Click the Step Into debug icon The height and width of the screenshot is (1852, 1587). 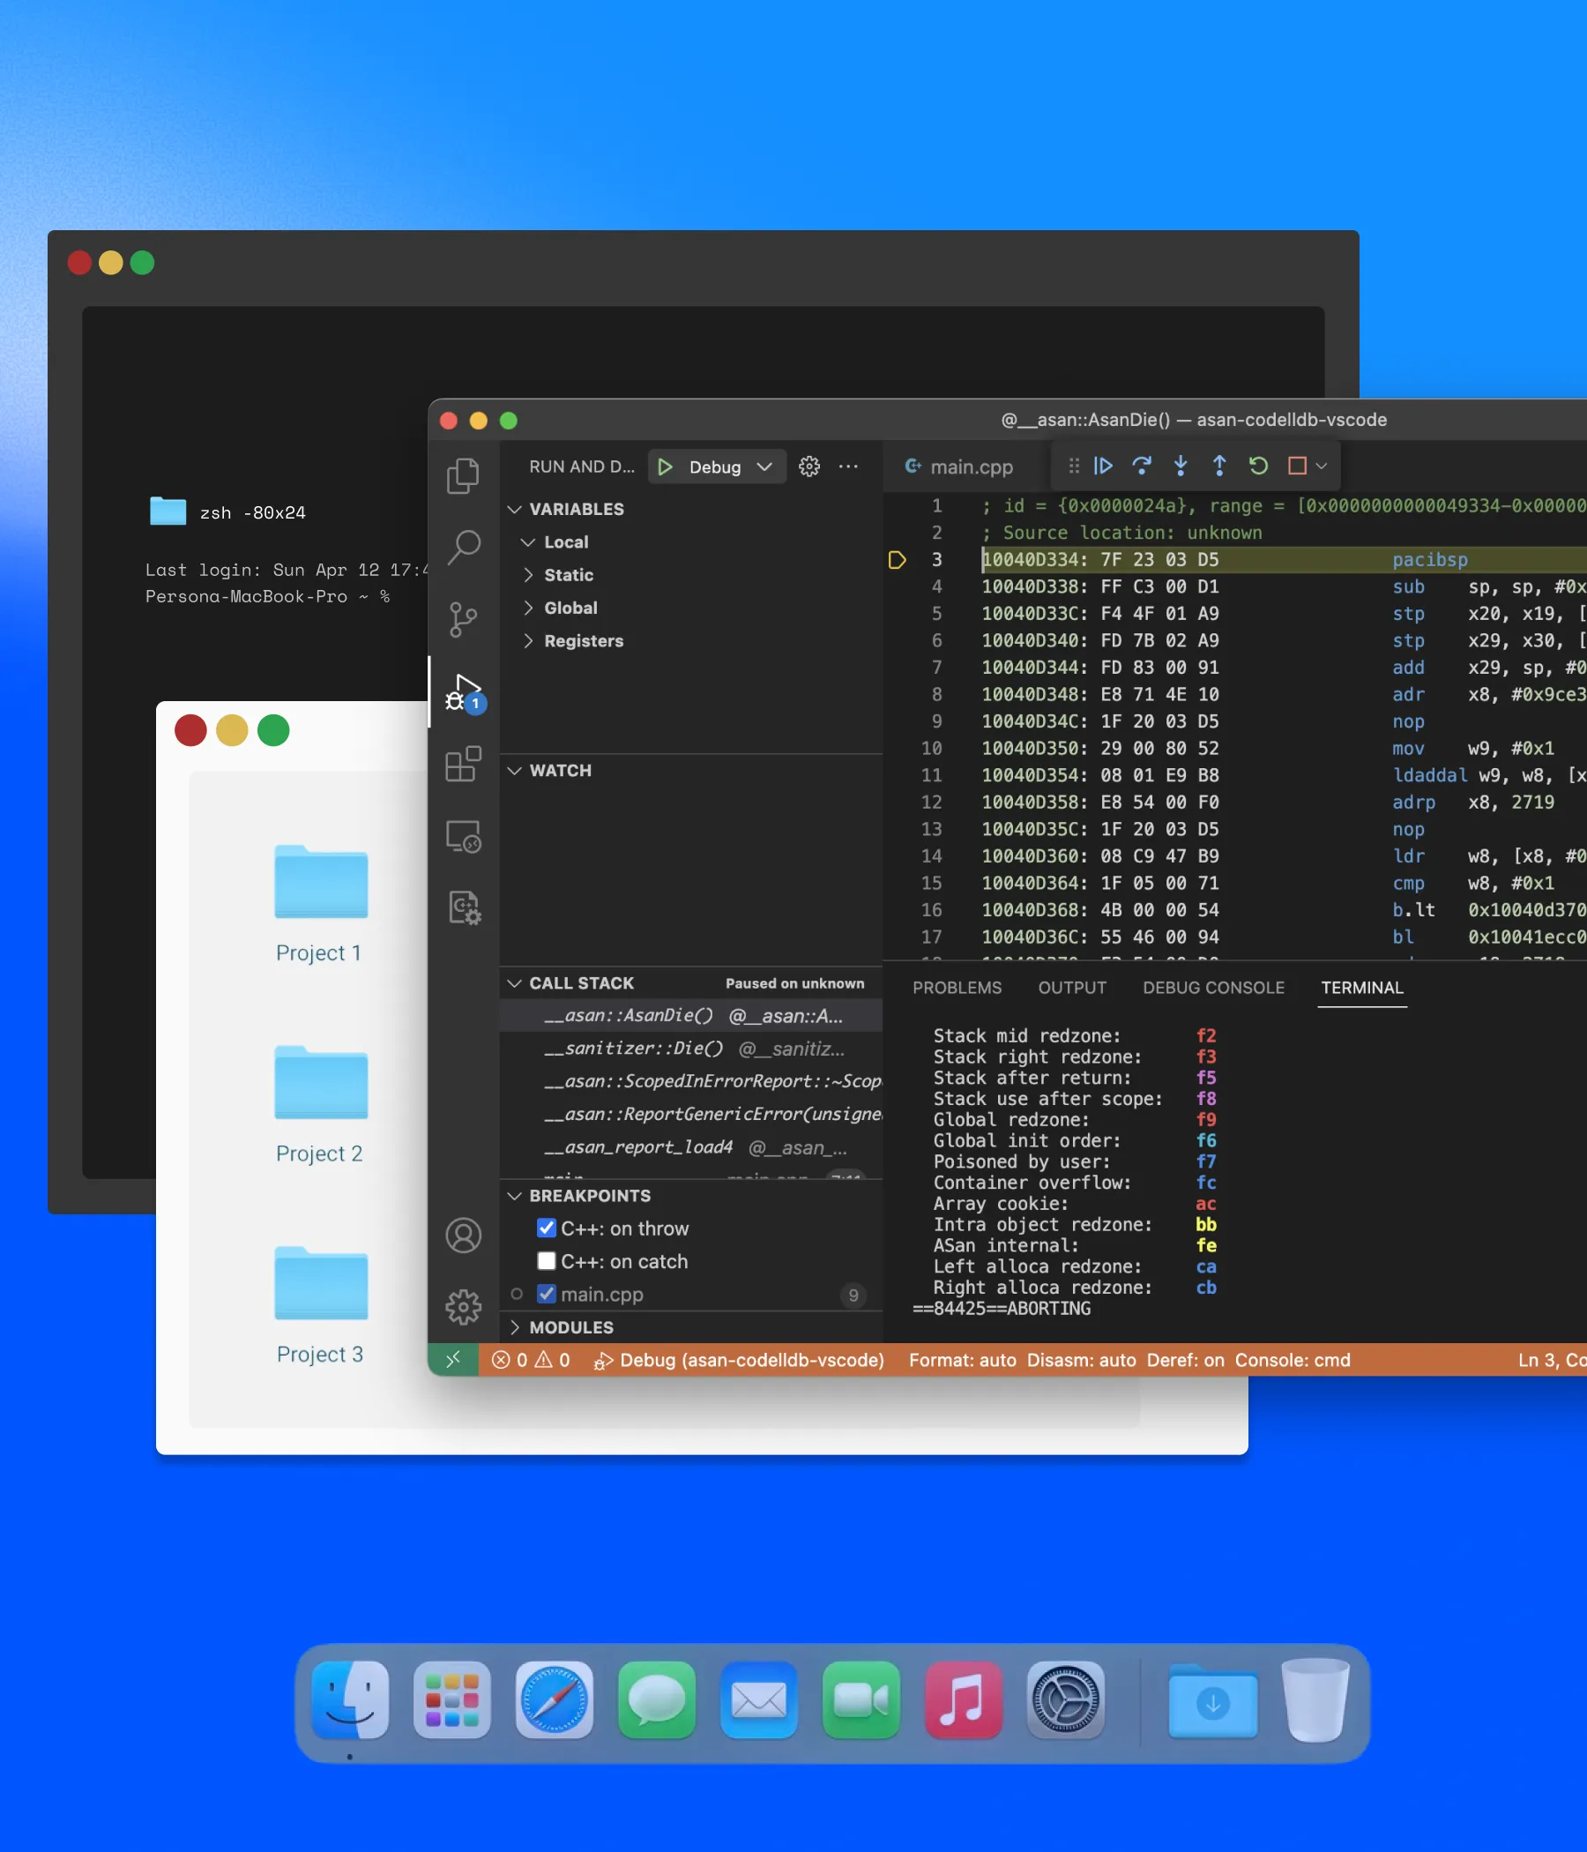point(1181,466)
